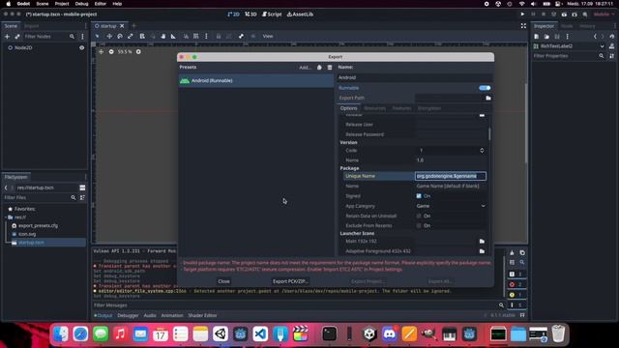The width and height of the screenshot is (619, 348).
Task: Enable Exclude From Recents checkbox
Action: [419, 225]
